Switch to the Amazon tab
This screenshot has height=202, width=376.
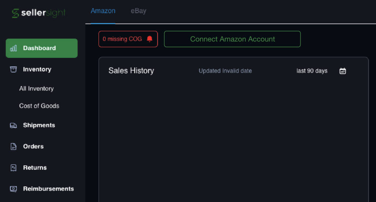tap(103, 11)
